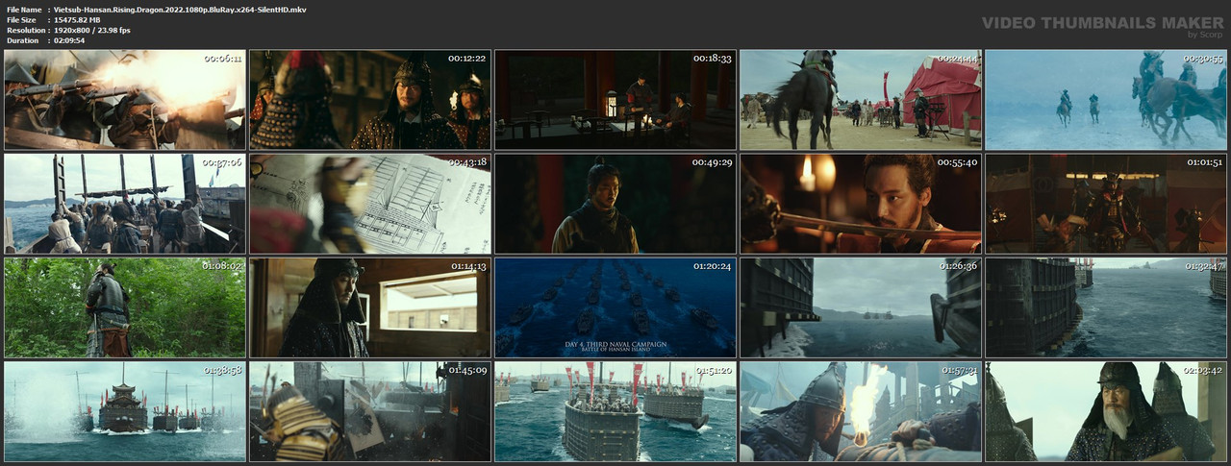Select the thumbnail timestamped 01:14:13
The width and height of the screenshot is (1231, 466).
[370, 307]
